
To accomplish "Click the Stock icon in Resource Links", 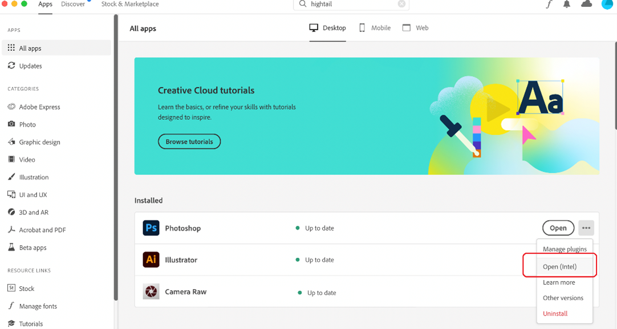I will [x=11, y=288].
